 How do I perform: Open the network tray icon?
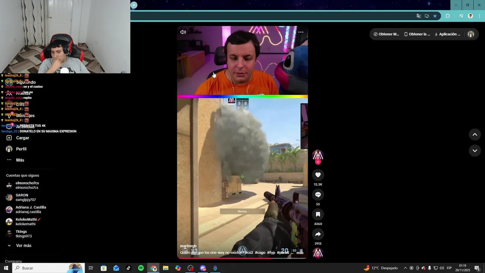435,268
